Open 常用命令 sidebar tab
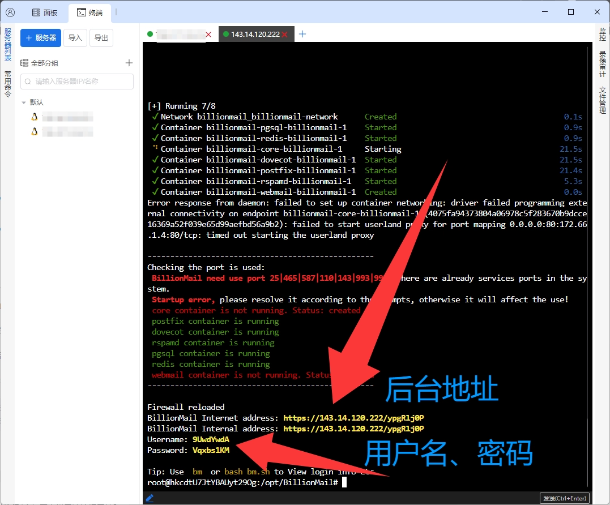610x505 pixels. (8, 84)
